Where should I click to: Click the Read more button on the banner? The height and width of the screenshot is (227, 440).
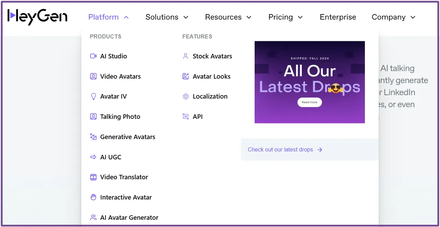point(309,102)
